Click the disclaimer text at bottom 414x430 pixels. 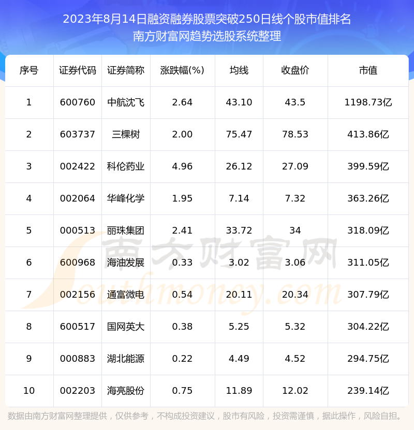click(204, 416)
